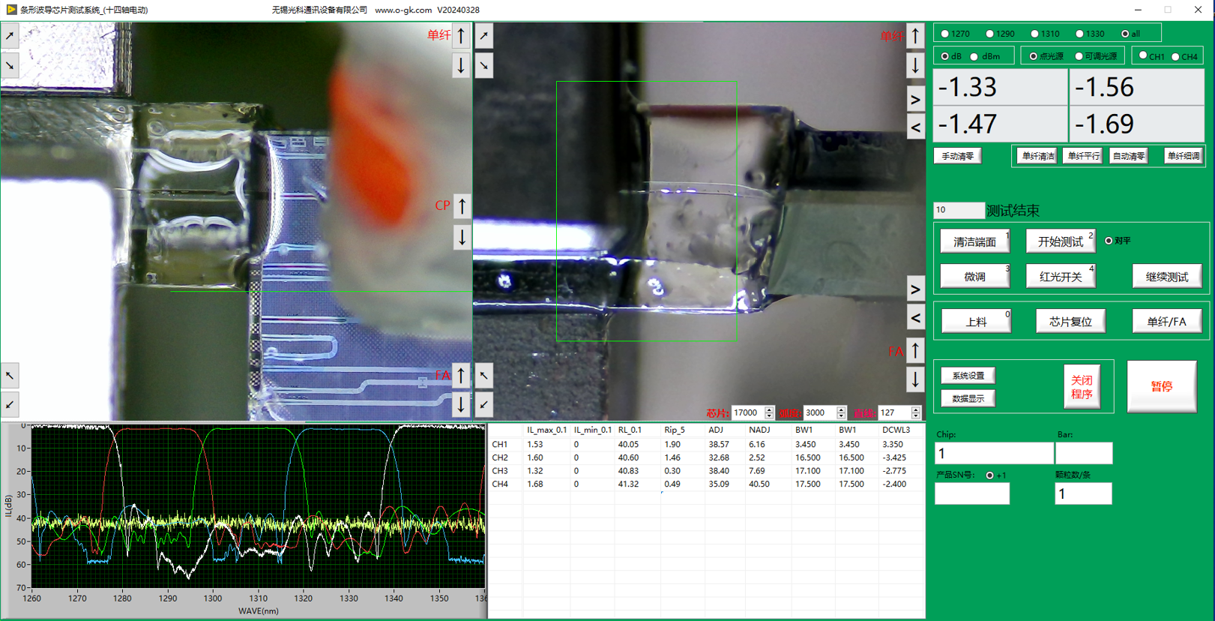Click the 开始测试 button
1215x621 pixels.
coord(1060,241)
